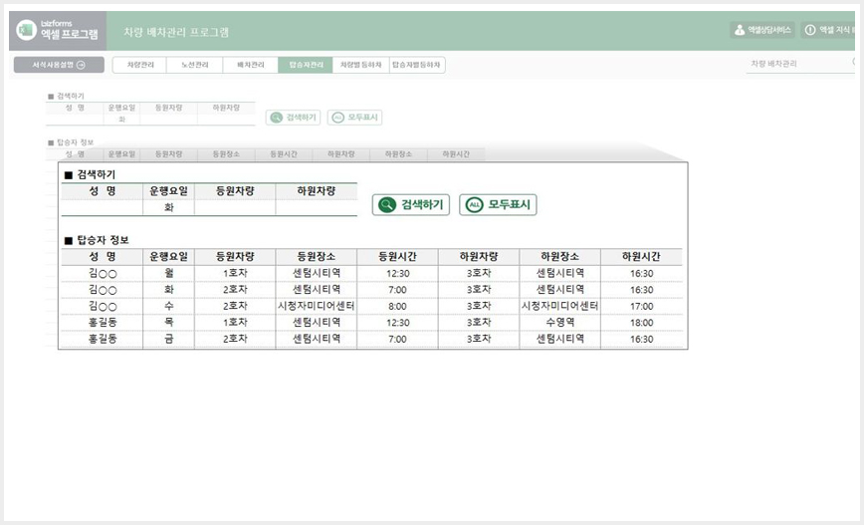
Task: Switch to the 차량별 등하차 tab
Action: pyautogui.click(x=361, y=65)
